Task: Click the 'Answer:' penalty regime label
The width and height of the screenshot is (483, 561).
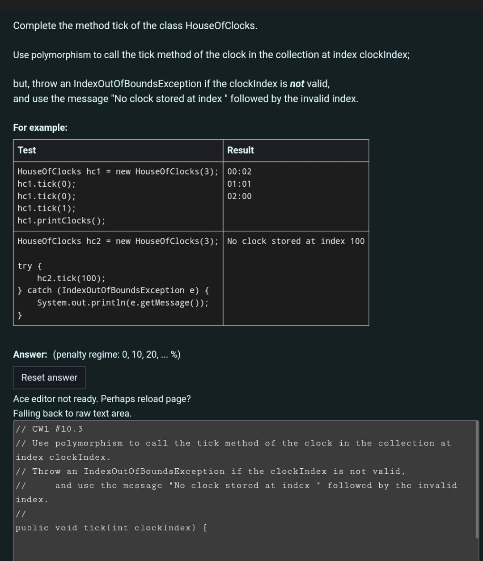Action: click(x=30, y=354)
